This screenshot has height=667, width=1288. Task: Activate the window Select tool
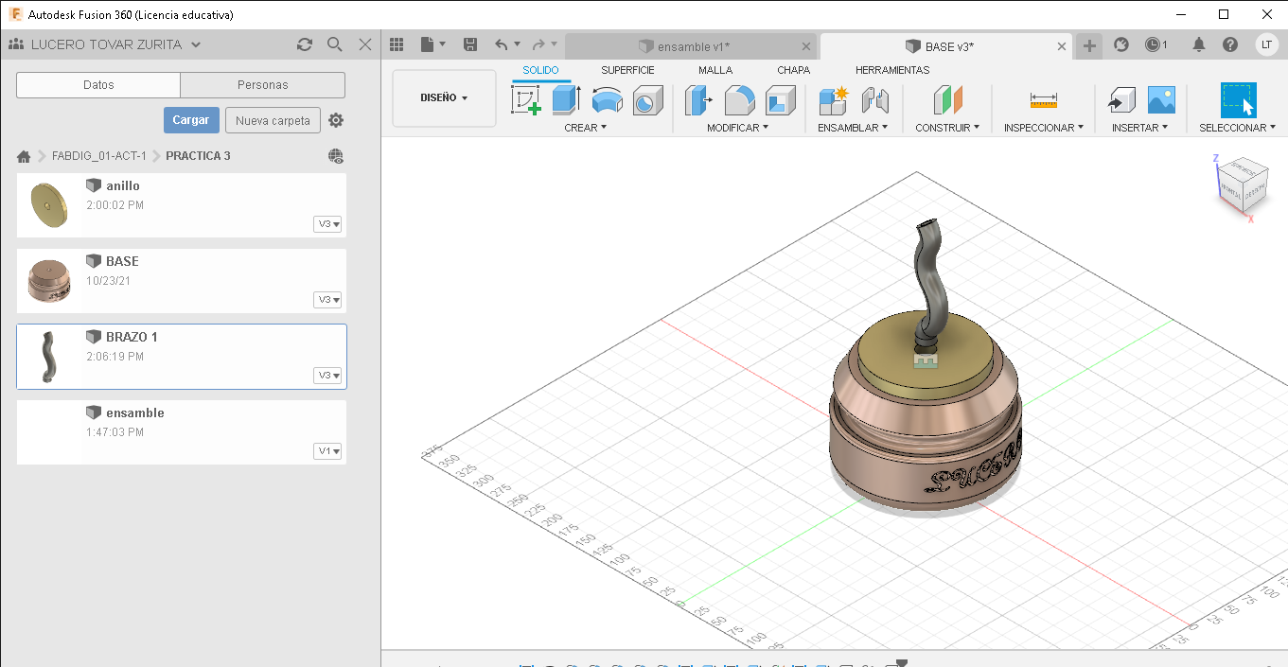(1238, 99)
